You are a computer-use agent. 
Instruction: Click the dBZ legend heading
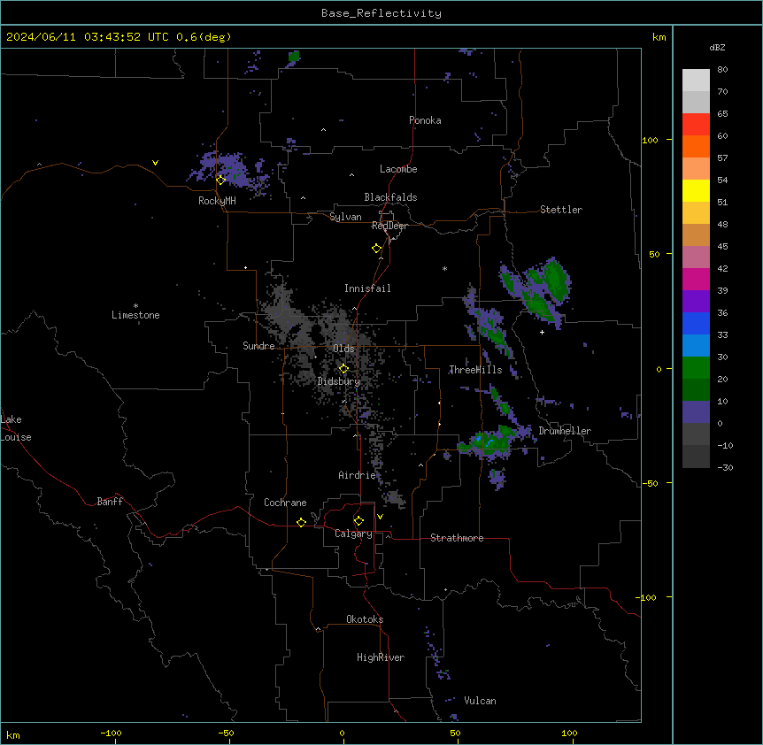click(x=717, y=47)
